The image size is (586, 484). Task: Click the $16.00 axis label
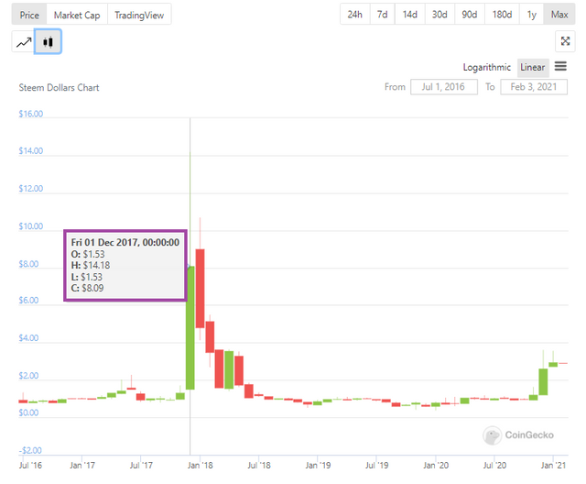(30, 114)
